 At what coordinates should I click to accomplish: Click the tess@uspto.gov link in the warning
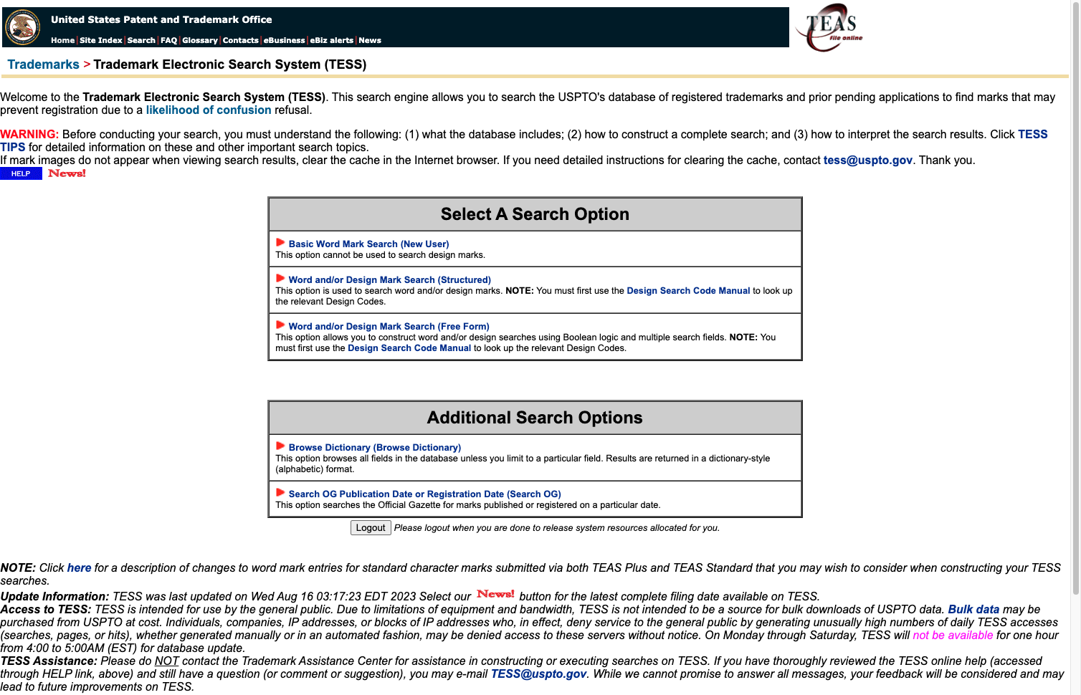[868, 160]
